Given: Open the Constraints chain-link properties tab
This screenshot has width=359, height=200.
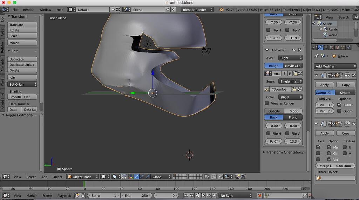Looking at the screenshot, I should 315,48.
